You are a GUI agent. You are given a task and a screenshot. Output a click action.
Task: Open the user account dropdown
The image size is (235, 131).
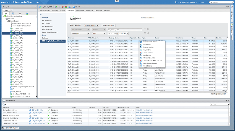[188, 2]
